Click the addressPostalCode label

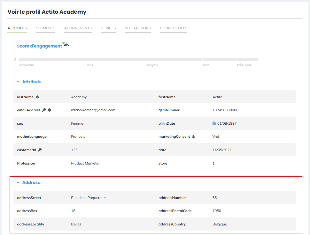(175, 211)
